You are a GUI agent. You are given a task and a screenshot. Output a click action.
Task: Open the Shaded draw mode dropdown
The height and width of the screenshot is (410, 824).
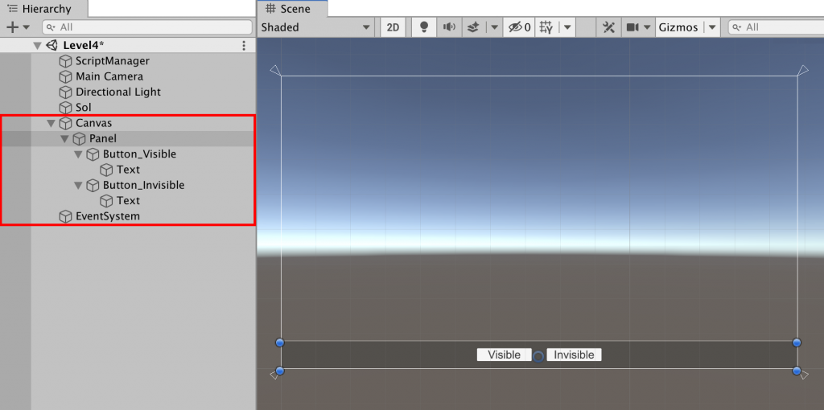(x=316, y=27)
